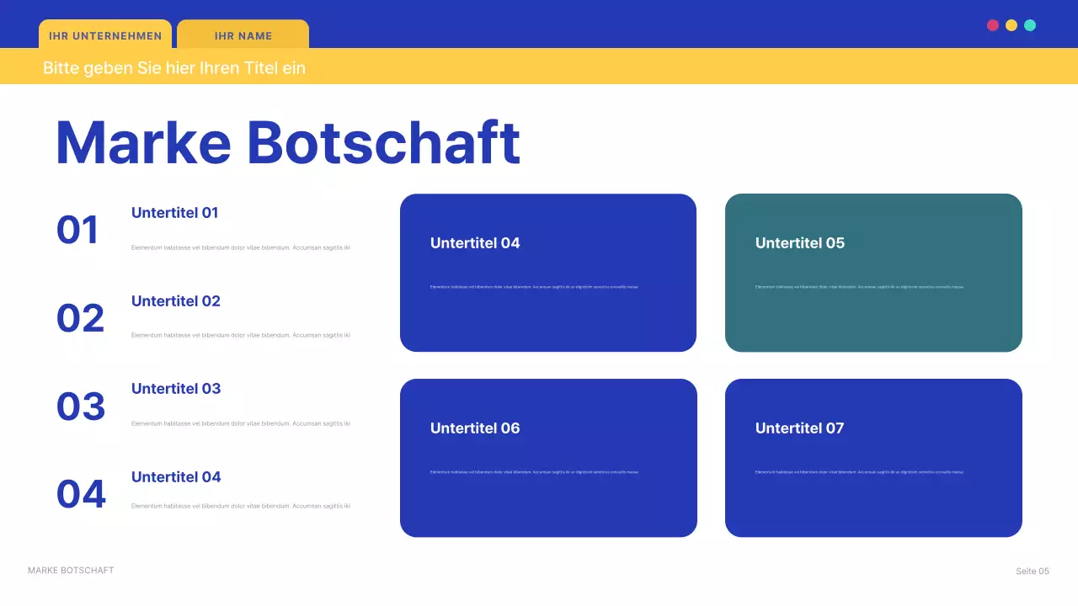Select the yellow dot in top corner
This screenshot has height=606, width=1078.
(1011, 25)
